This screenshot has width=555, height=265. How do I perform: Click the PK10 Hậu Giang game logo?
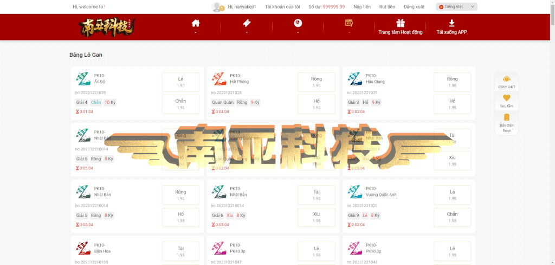coord(354,79)
